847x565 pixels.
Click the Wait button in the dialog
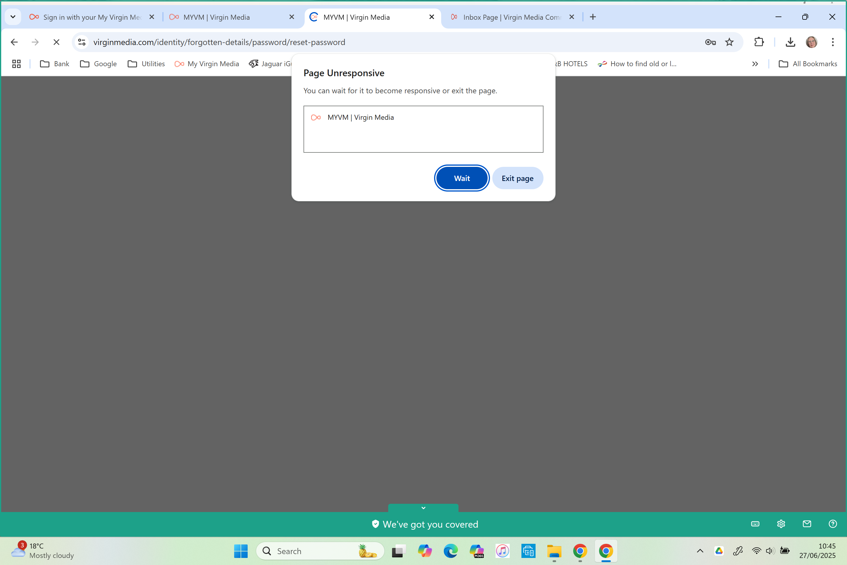(x=462, y=178)
